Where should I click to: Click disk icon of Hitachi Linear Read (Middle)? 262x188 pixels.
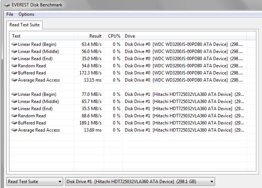(14, 102)
